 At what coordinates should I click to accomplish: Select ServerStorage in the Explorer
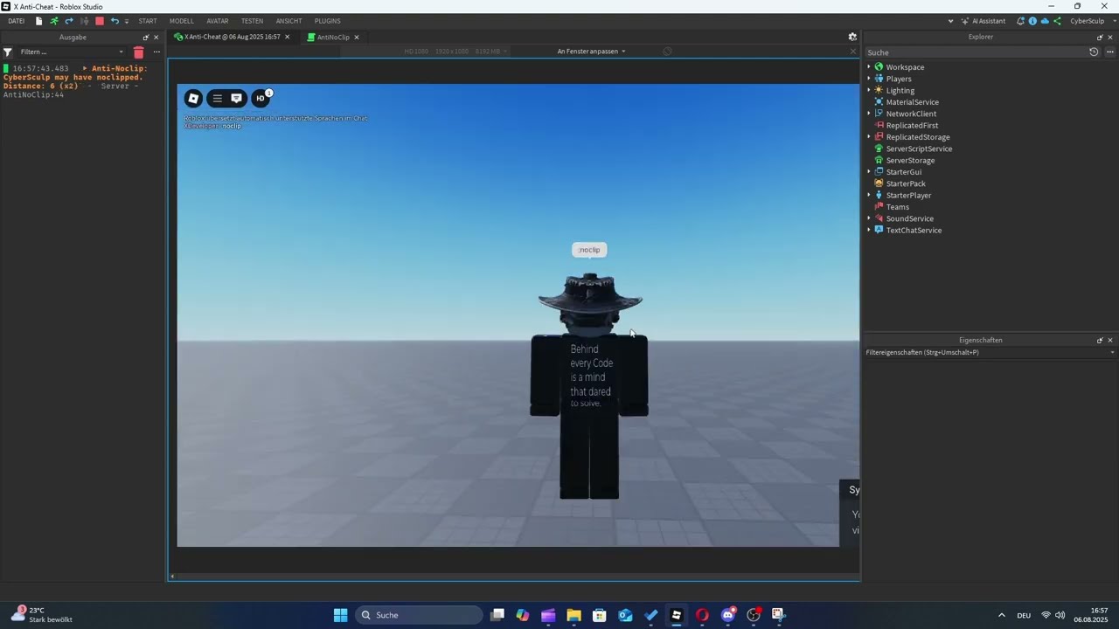click(x=910, y=161)
